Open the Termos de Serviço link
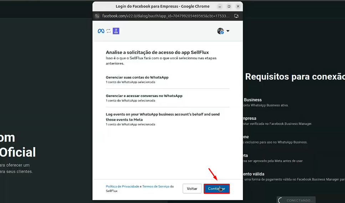345x203 pixels. [x=156, y=186]
